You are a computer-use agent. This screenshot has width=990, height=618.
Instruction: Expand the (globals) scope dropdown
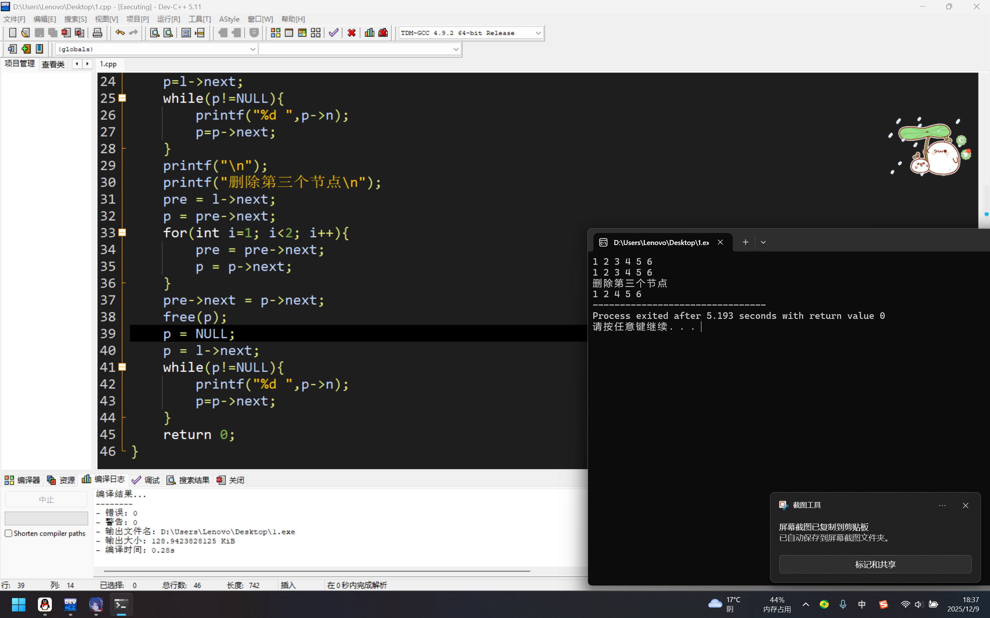click(x=252, y=49)
